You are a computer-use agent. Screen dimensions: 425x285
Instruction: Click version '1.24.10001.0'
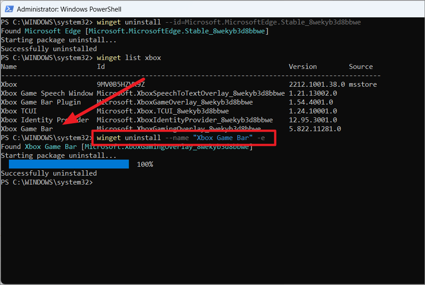click(x=313, y=111)
